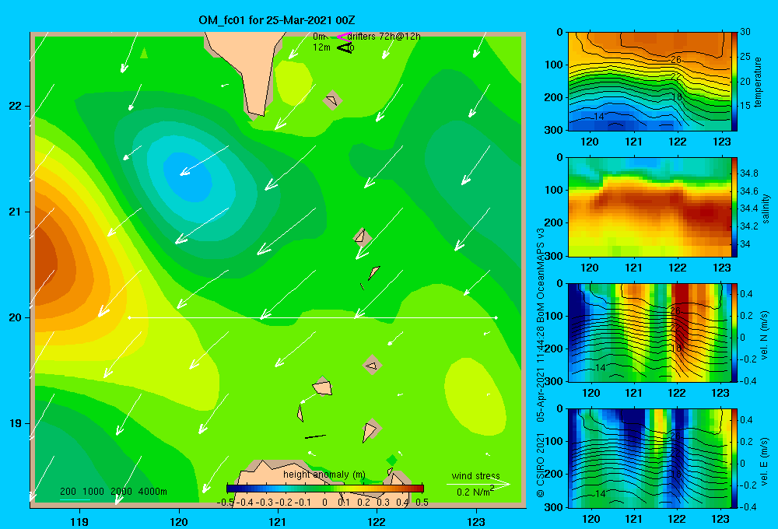The width and height of the screenshot is (778, 529).
Task: Click the green diamond marker north of Luzon
Action: [x=392, y=460]
